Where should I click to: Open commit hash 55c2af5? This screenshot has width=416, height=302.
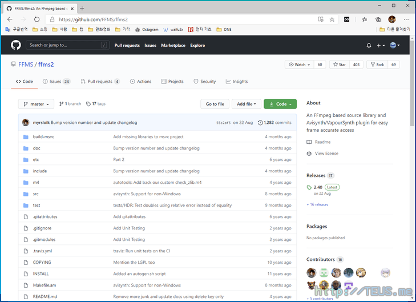(x=223, y=123)
